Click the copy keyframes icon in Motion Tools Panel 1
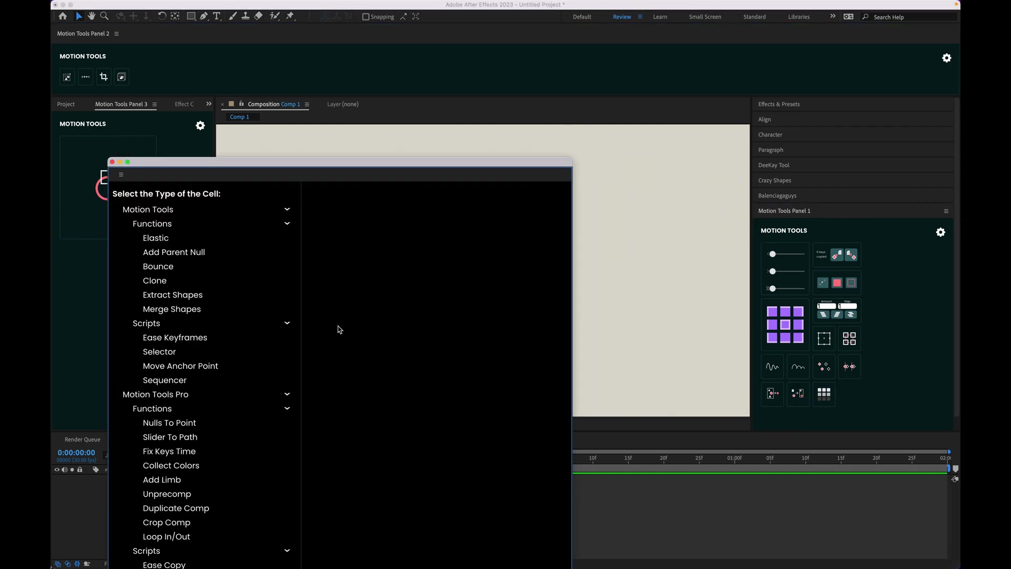1011x569 pixels. tap(837, 255)
